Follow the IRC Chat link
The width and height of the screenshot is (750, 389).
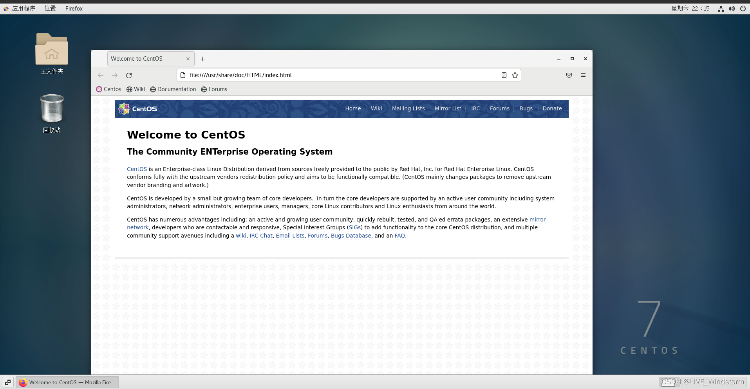tap(261, 236)
